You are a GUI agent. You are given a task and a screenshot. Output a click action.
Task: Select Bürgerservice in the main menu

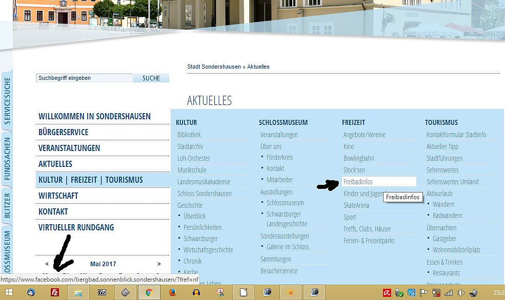coord(63,132)
